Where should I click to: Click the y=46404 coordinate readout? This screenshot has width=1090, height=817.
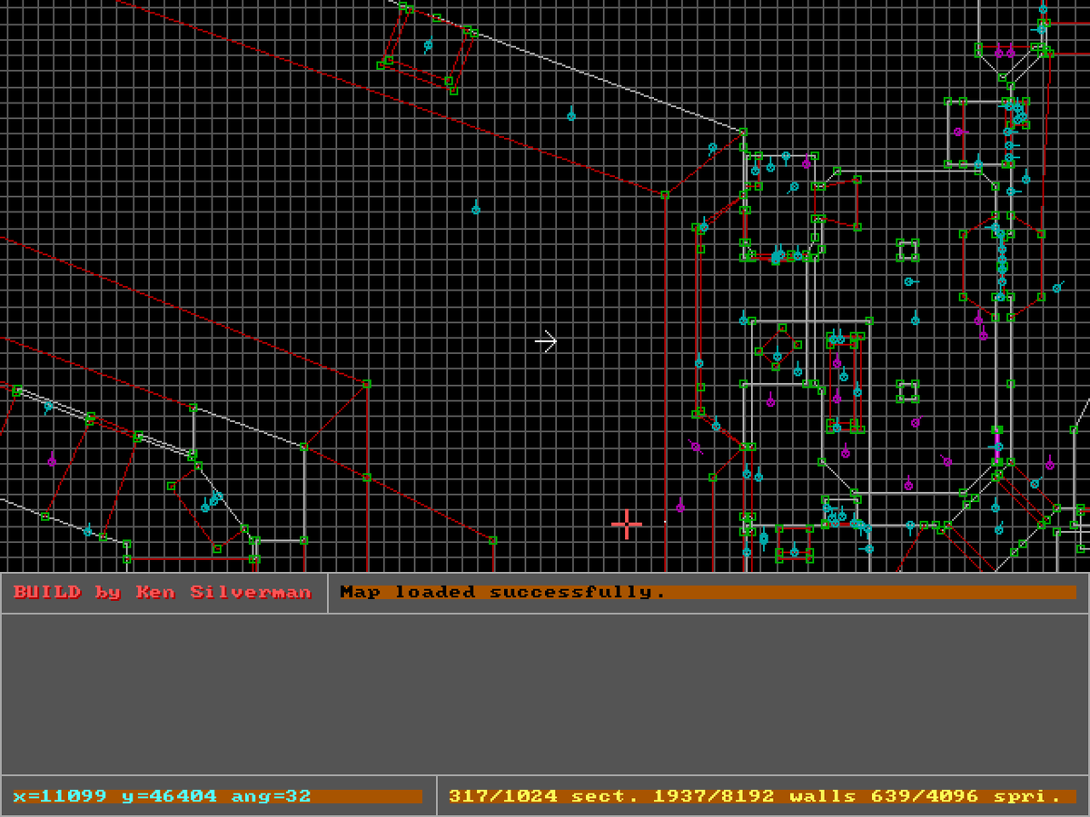click(x=169, y=796)
